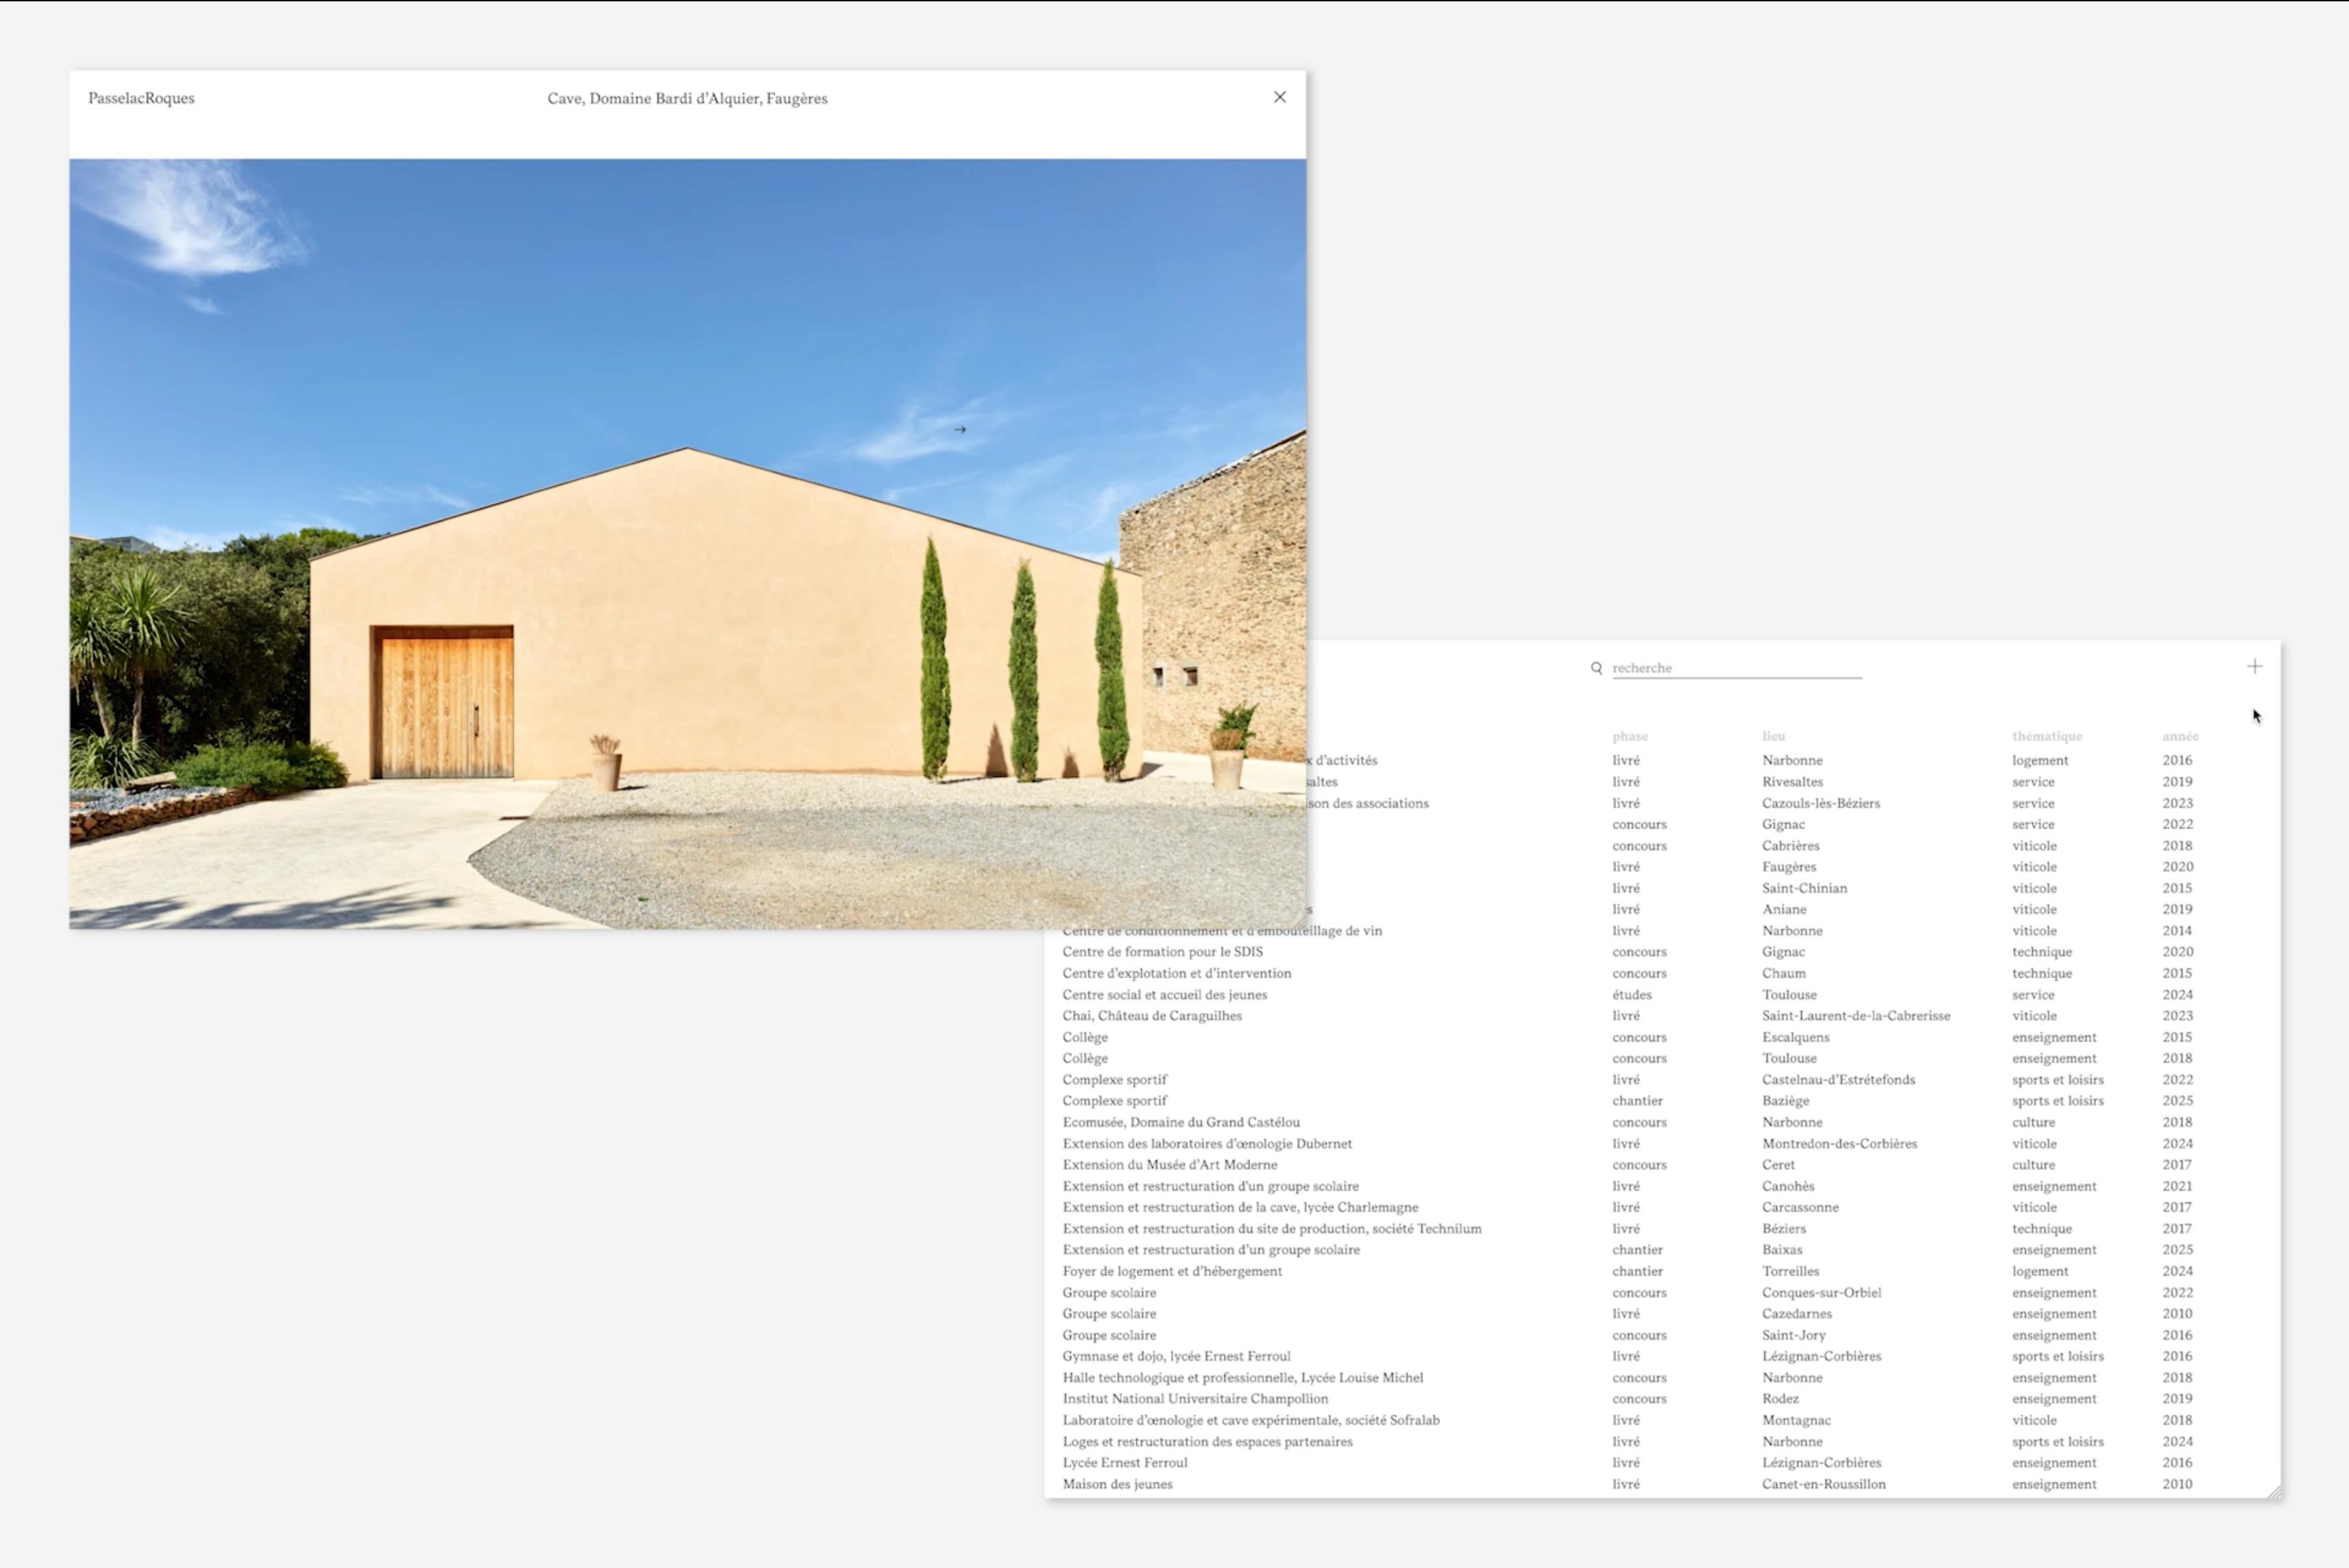The height and width of the screenshot is (1568, 2349).
Task: Sort projects by the année column header
Action: [x=2179, y=736]
